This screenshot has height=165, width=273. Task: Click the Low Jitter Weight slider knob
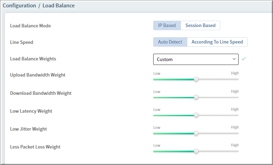coord(196,133)
